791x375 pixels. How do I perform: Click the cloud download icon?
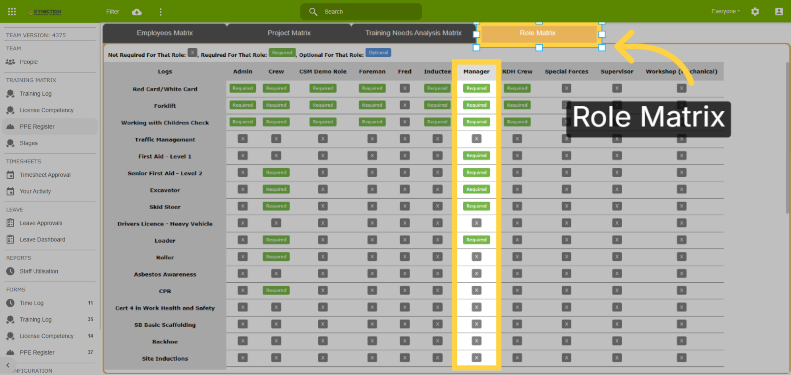click(x=136, y=12)
